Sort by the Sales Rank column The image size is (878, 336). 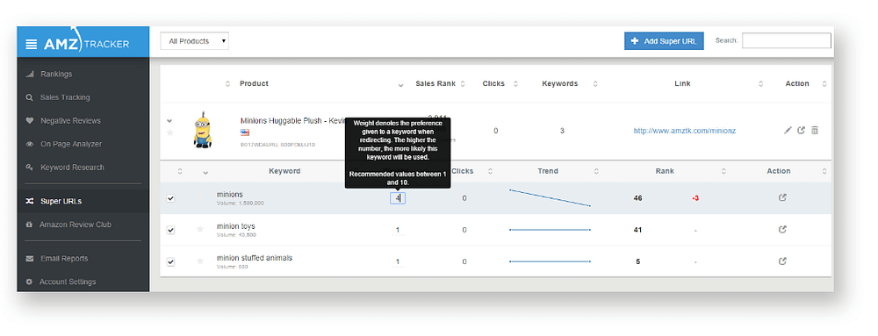[435, 84]
